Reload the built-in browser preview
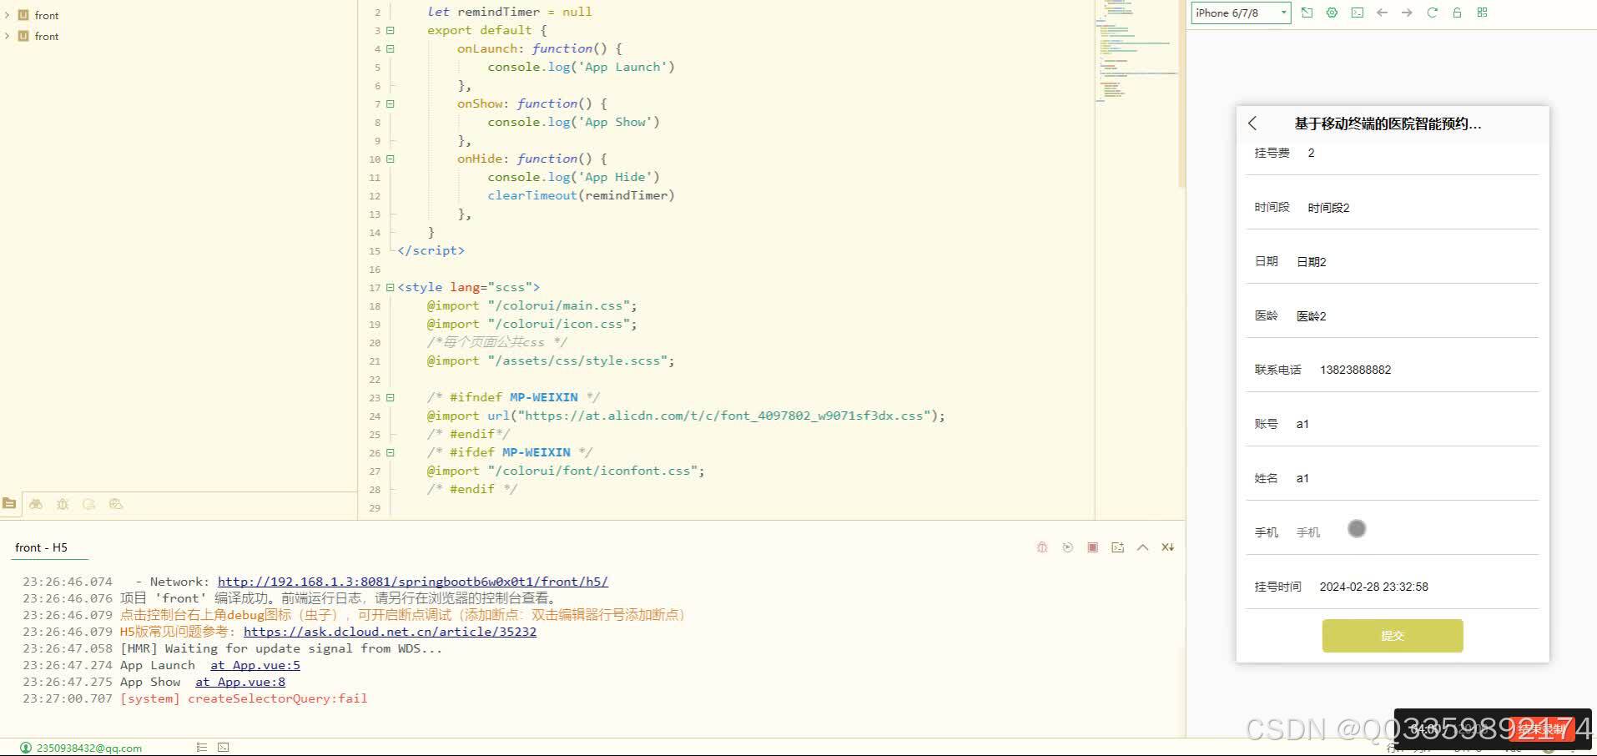Image resolution: width=1597 pixels, height=756 pixels. coord(1432,13)
